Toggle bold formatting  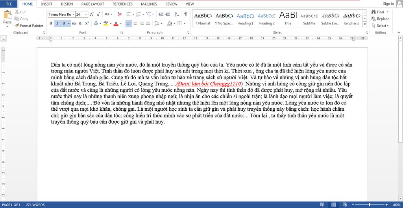point(51,23)
